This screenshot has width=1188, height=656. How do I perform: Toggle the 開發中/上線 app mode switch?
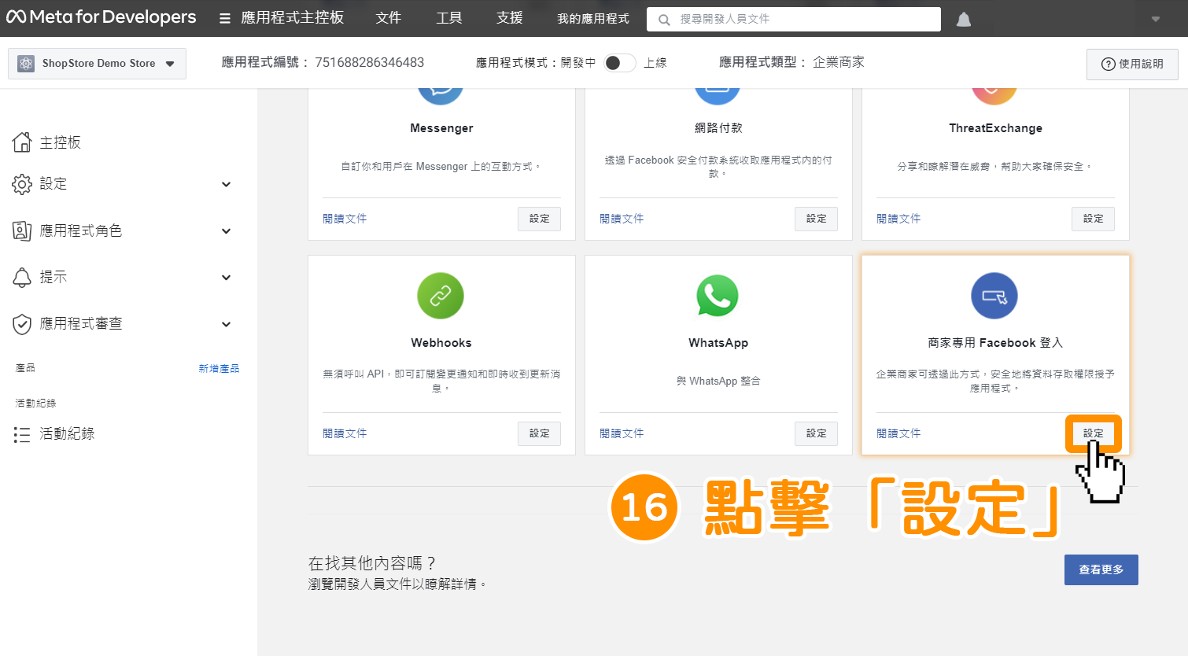(x=619, y=63)
